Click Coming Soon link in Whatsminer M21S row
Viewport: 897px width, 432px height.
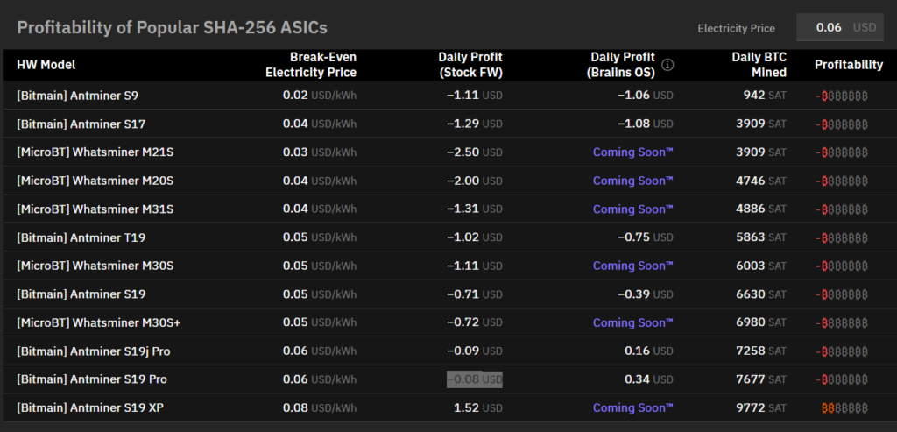633,152
